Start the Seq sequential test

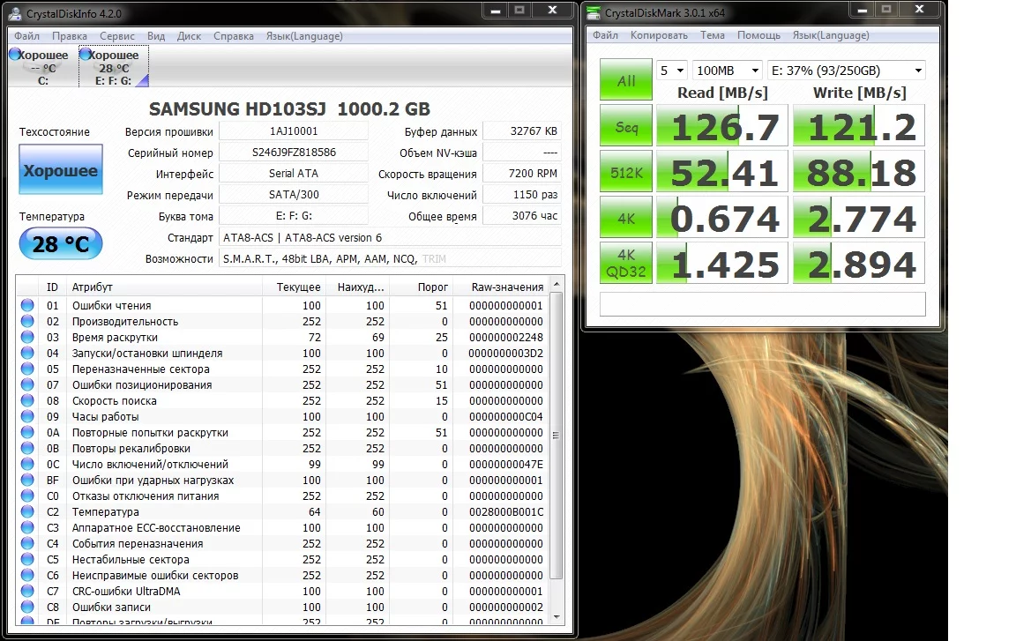tap(626, 127)
